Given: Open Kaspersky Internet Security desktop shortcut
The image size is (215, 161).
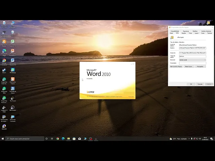Looking at the screenshot, I should point(4,81).
